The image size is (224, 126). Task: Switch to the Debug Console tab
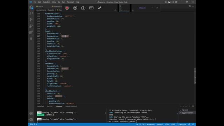tap(71, 106)
